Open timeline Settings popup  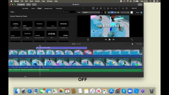pyautogui.click(x=139, y=44)
